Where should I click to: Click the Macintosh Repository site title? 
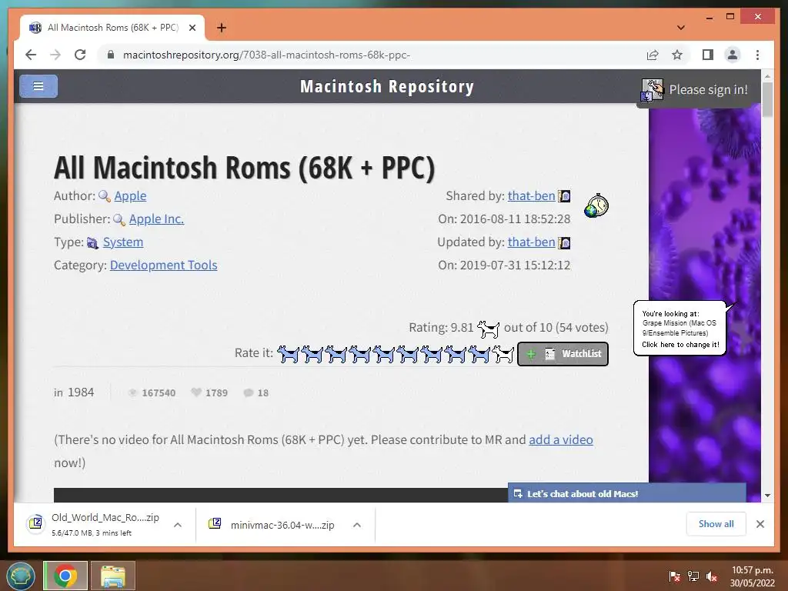387,86
